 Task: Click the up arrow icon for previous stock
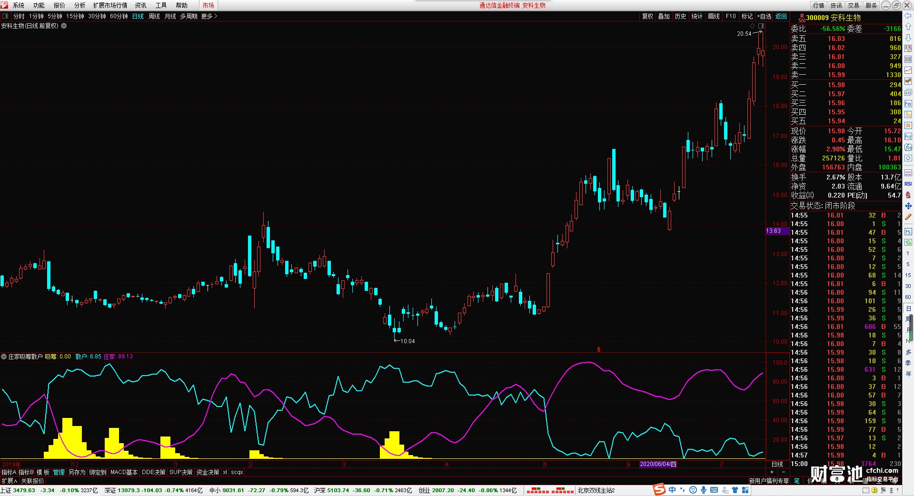tap(908, 27)
